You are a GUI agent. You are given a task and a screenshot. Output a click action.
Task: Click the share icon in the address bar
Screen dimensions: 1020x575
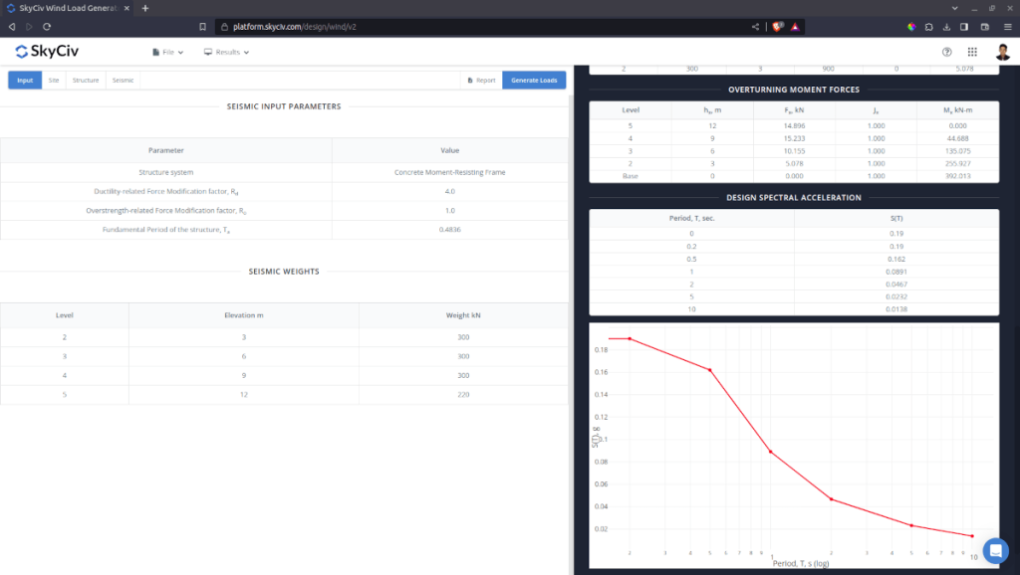tap(754, 27)
